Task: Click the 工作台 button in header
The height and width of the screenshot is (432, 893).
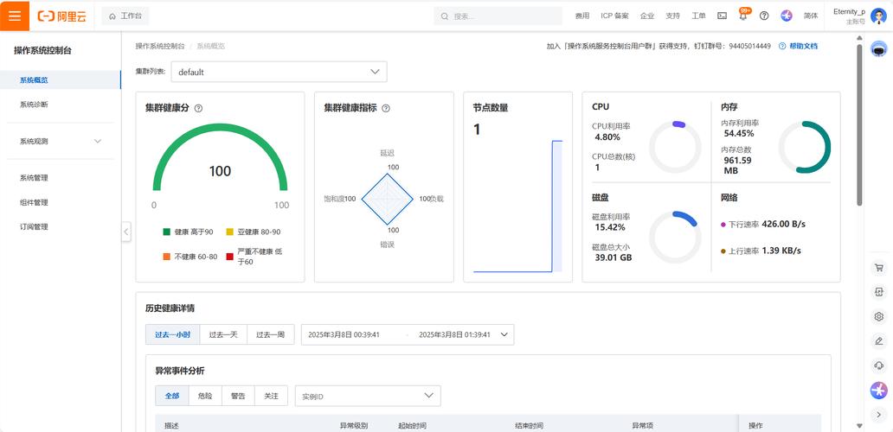Action: [x=125, y=16]
